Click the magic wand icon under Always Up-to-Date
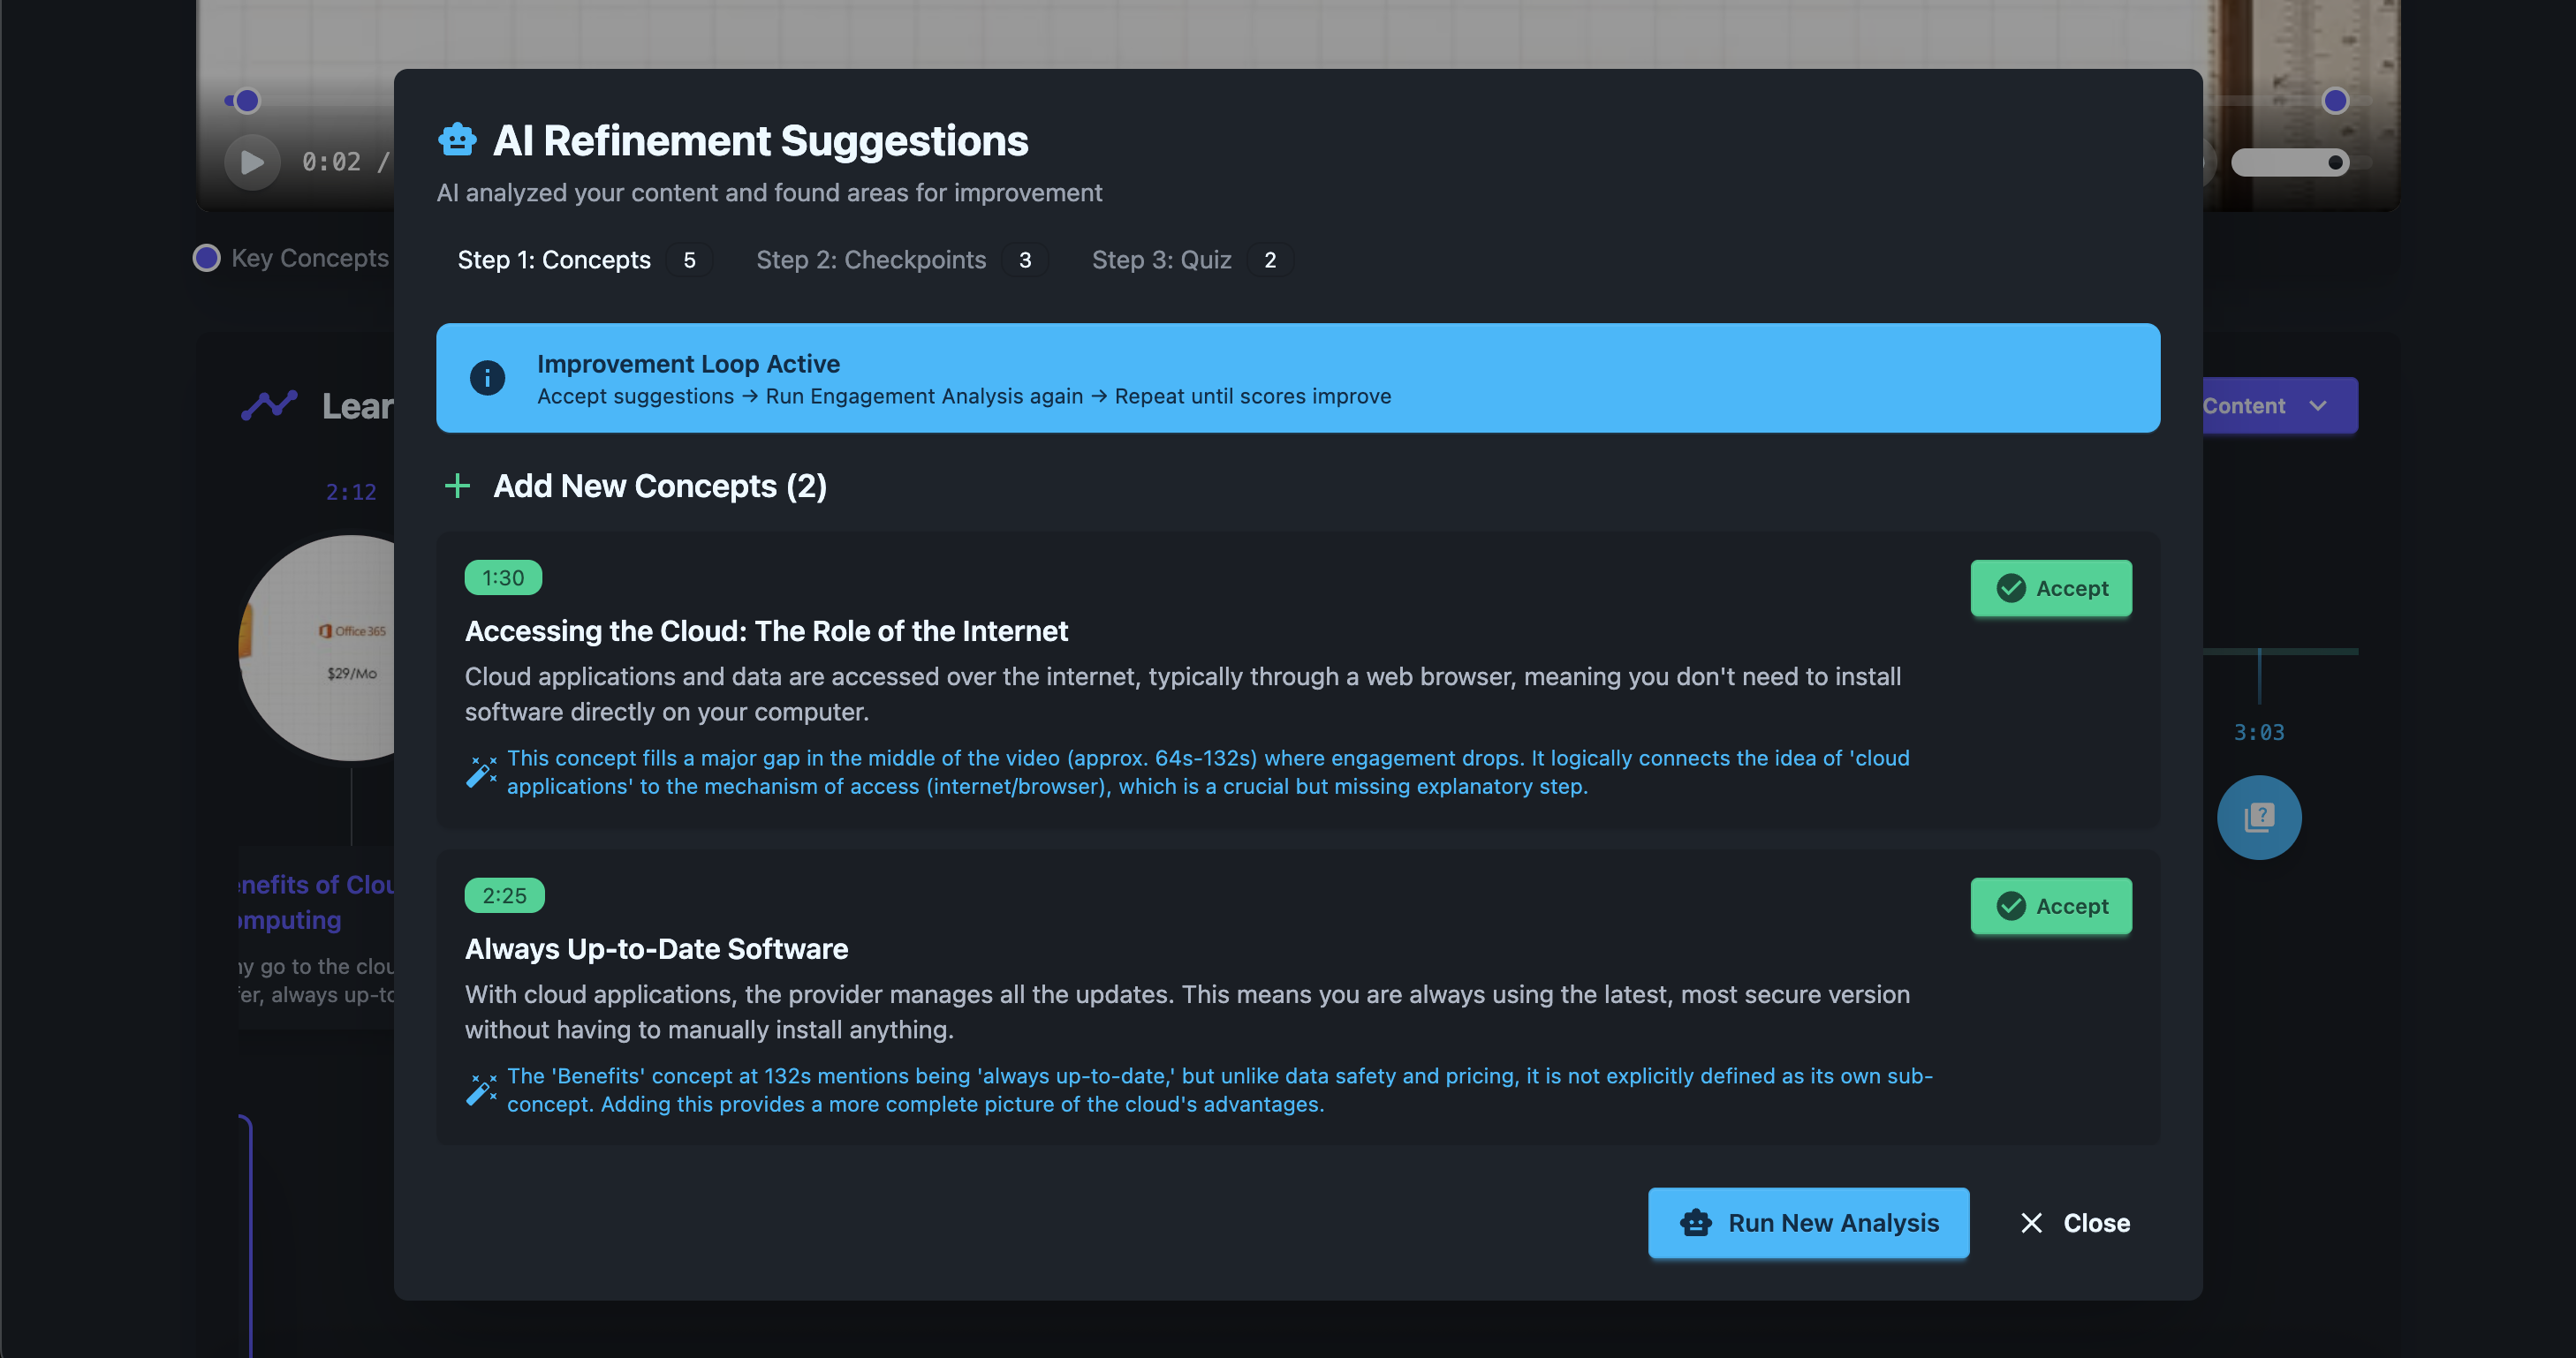This screenshot has width=2576, height=1358. 481,1090
